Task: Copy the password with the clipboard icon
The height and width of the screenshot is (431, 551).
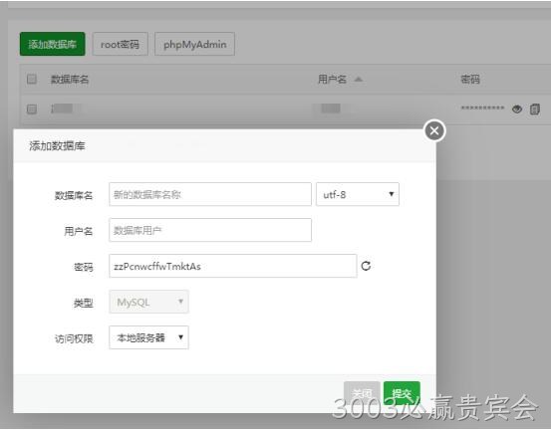Action: coord(535,109)
